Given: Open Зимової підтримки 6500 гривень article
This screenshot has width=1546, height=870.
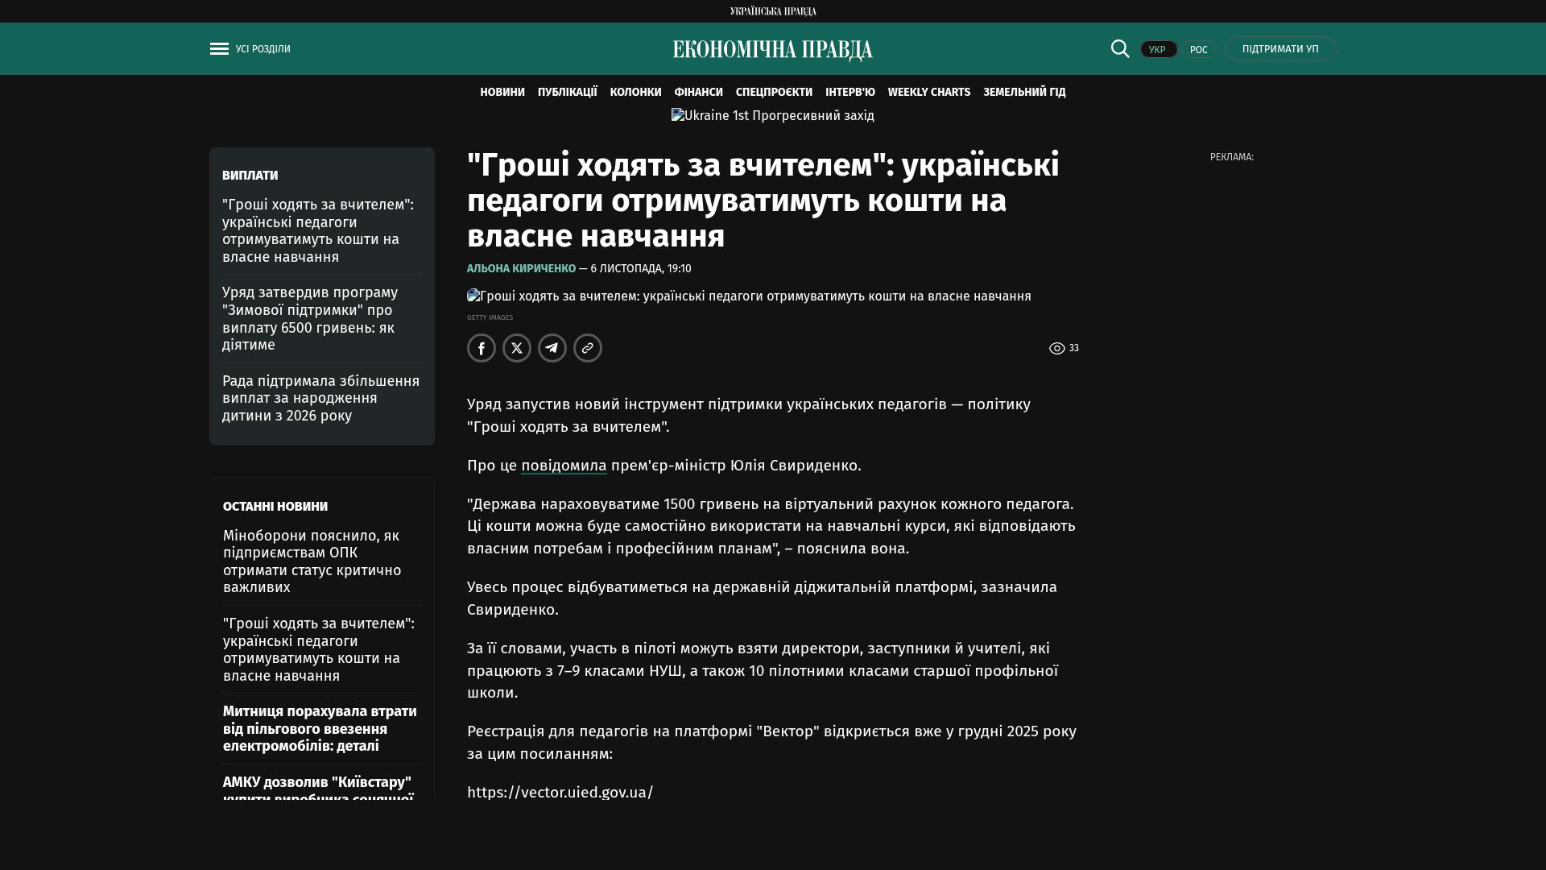Looking at the screenshot, I should tap(310, 318).
